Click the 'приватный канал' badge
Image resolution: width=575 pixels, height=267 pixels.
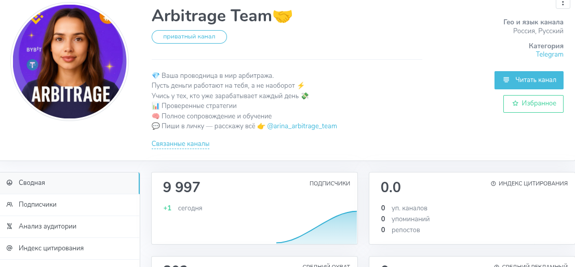pyautogui.click(x=189, y=37)
